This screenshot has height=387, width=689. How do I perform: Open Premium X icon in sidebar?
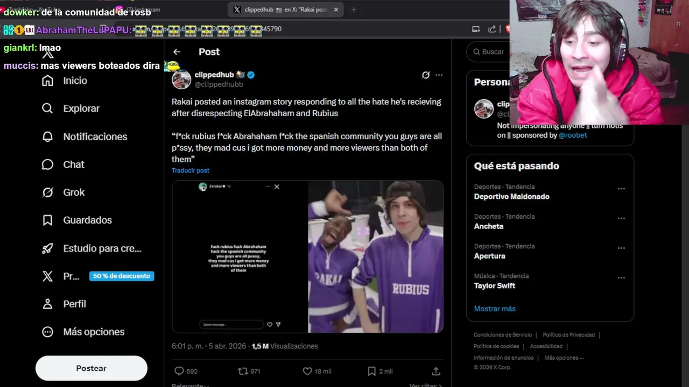coord(47,276)
